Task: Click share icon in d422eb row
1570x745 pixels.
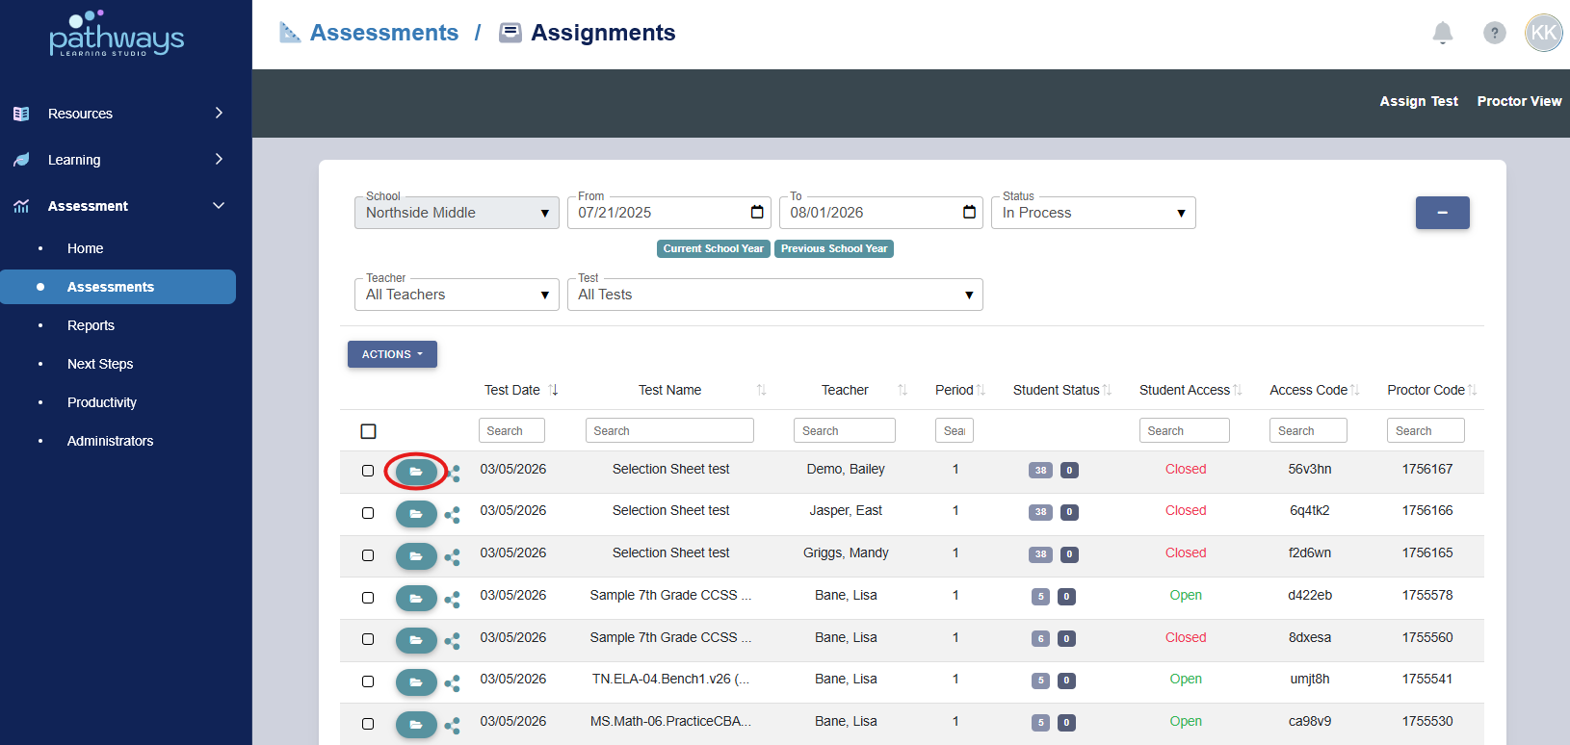Action: click(x=453, y=600)
